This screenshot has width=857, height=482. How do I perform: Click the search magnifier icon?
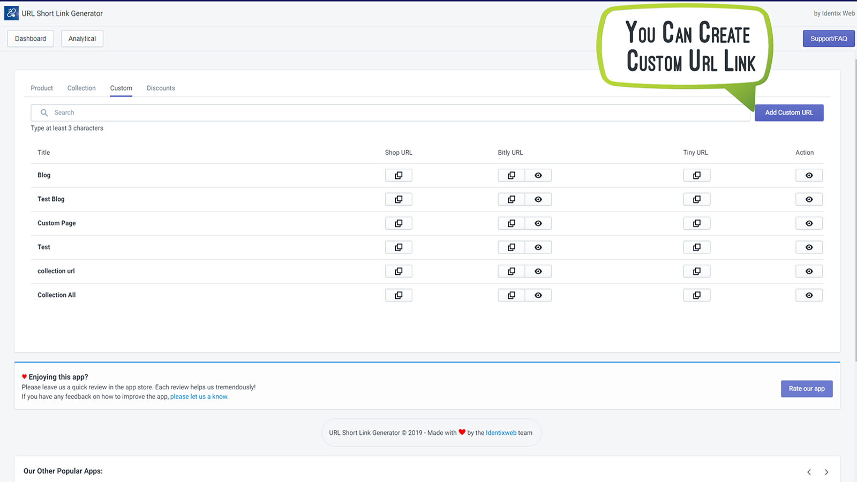pyautogui.click(x=44, y=112)
